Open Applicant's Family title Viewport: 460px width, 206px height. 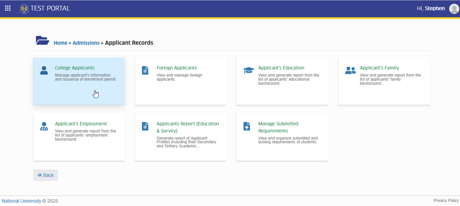(379, 68)
